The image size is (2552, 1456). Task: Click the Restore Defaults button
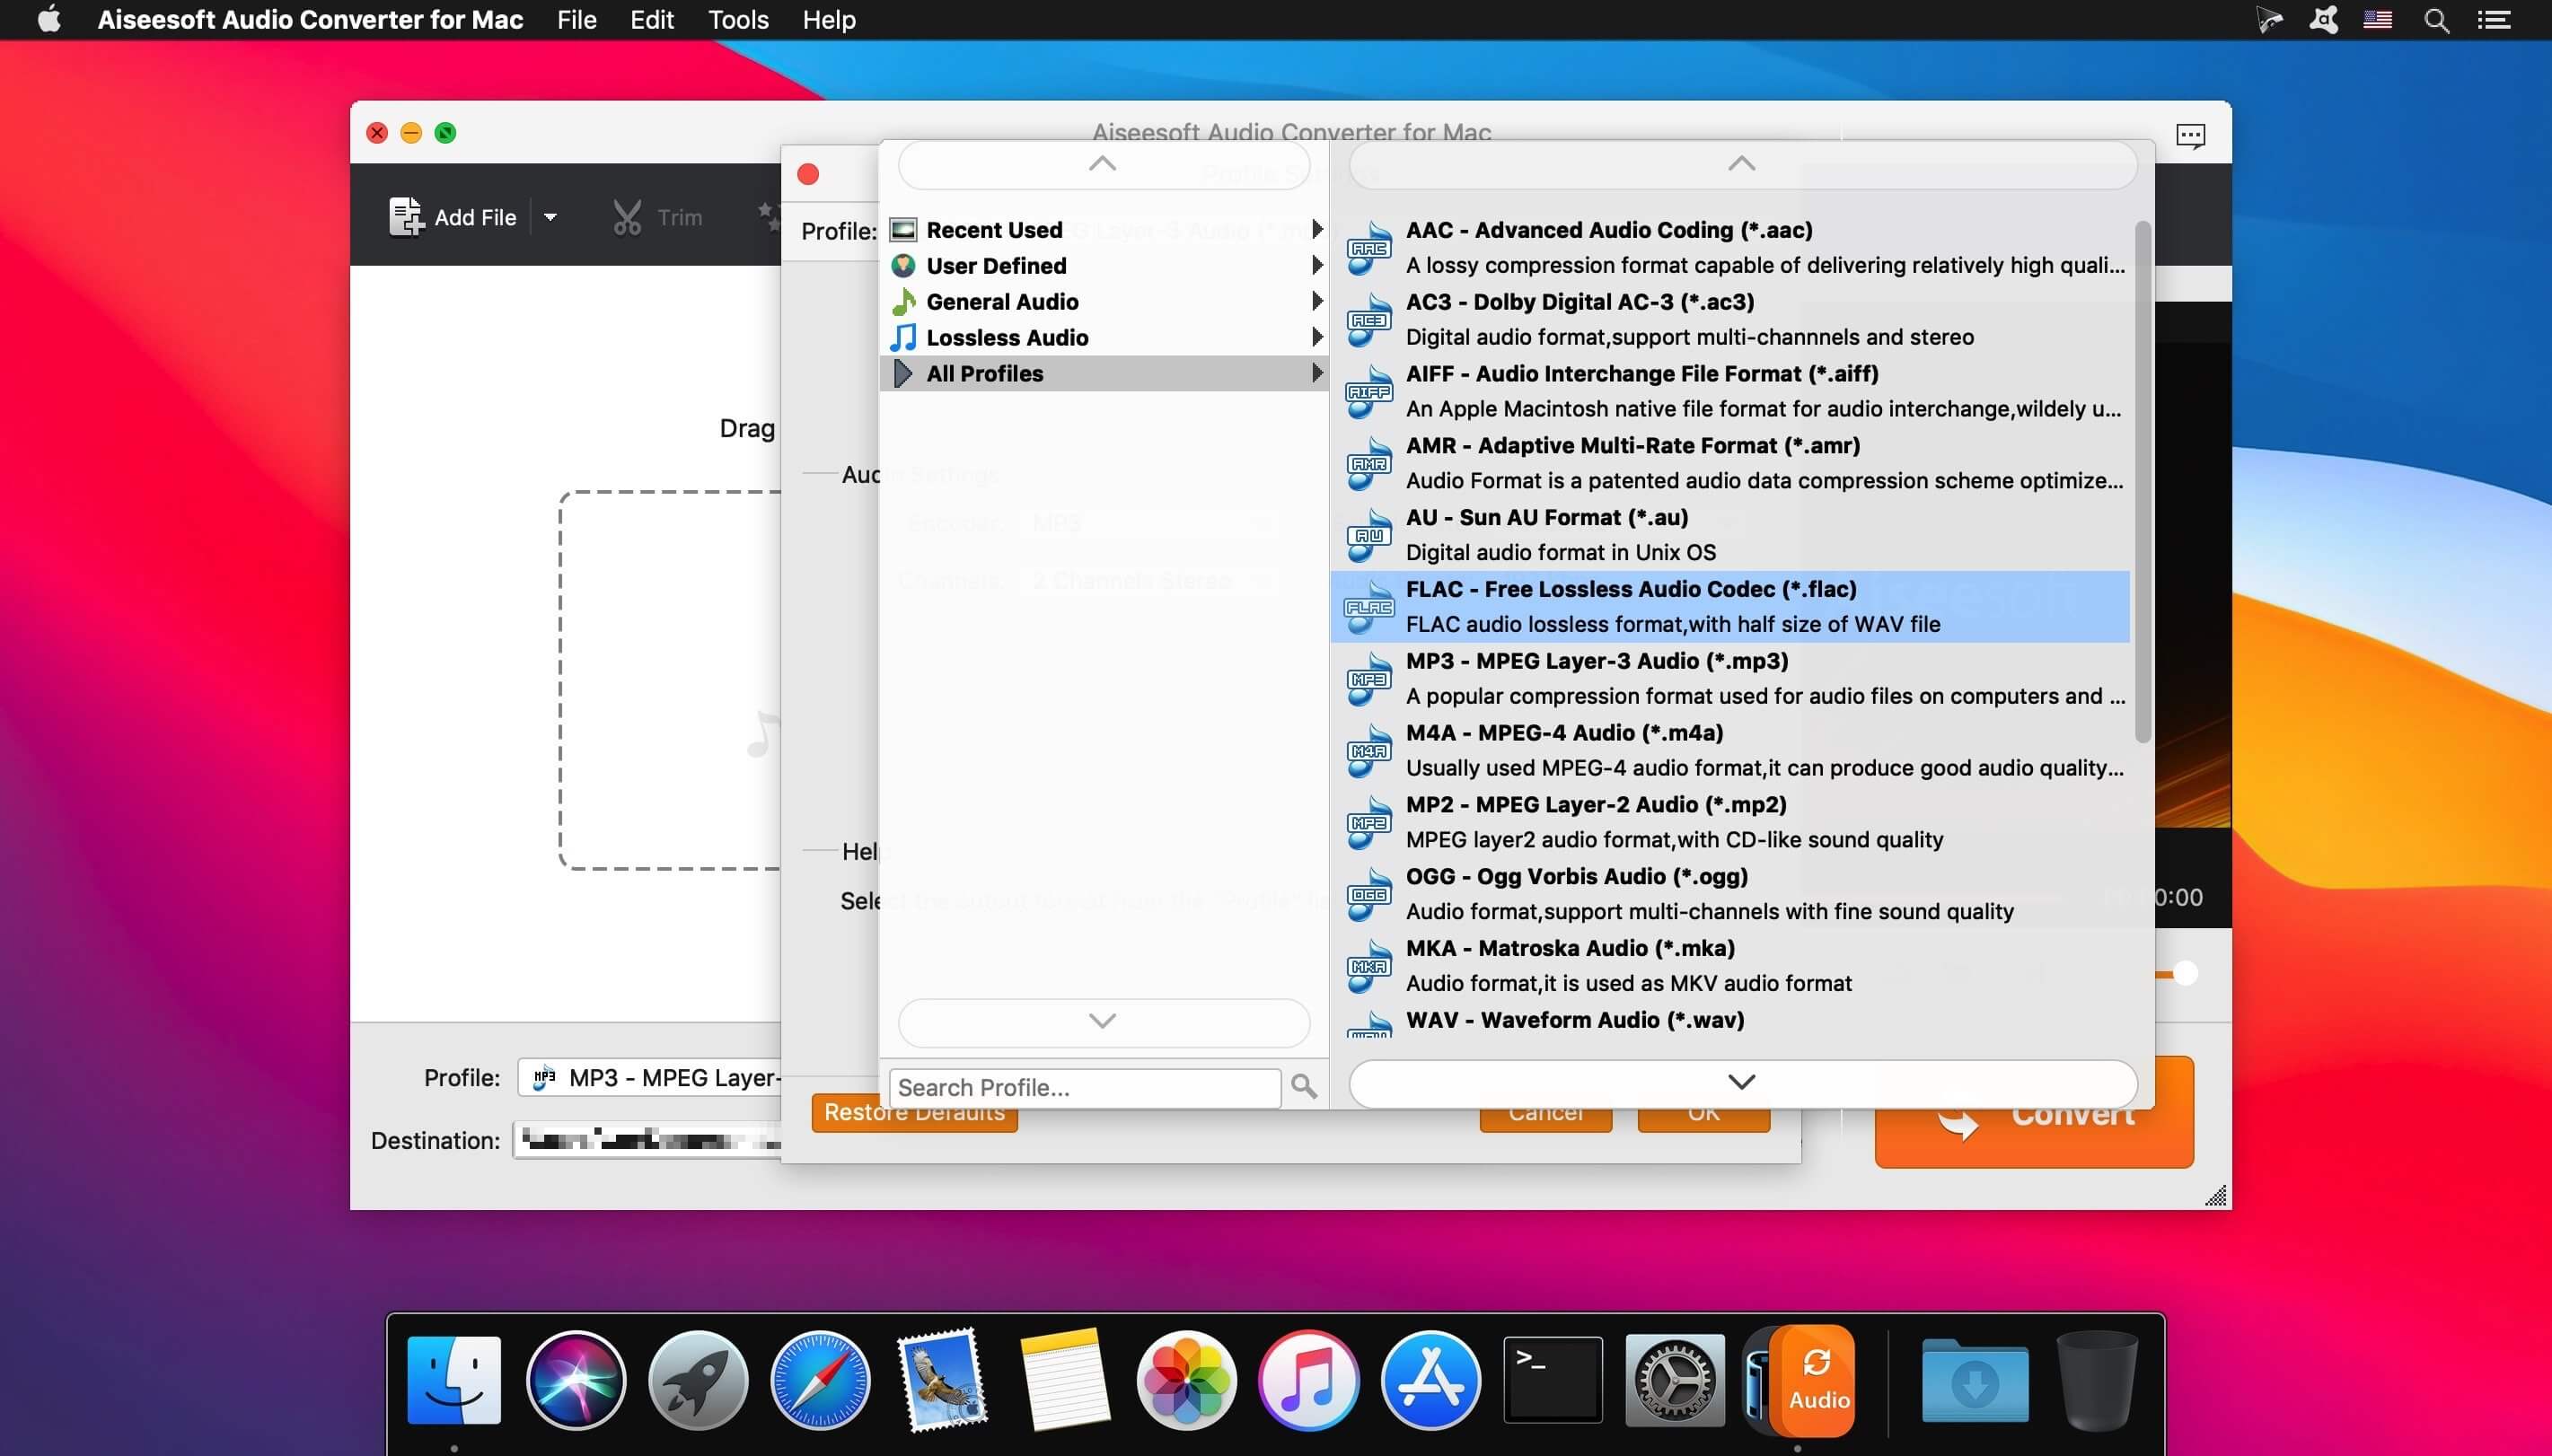coord(914,1113)
